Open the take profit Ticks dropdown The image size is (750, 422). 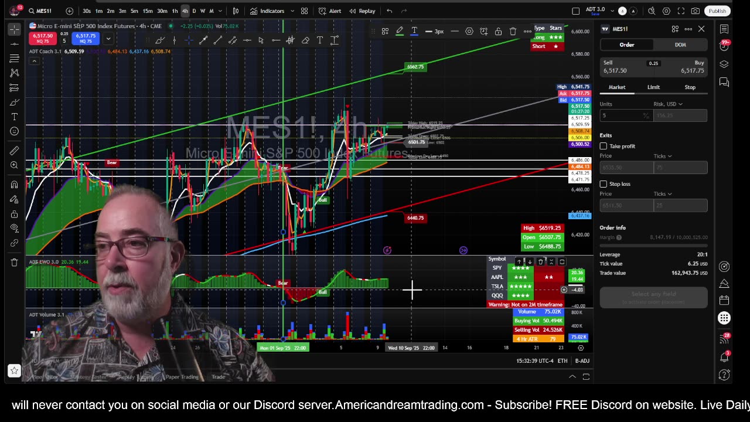pyautogui.click(x=663, y=156)
